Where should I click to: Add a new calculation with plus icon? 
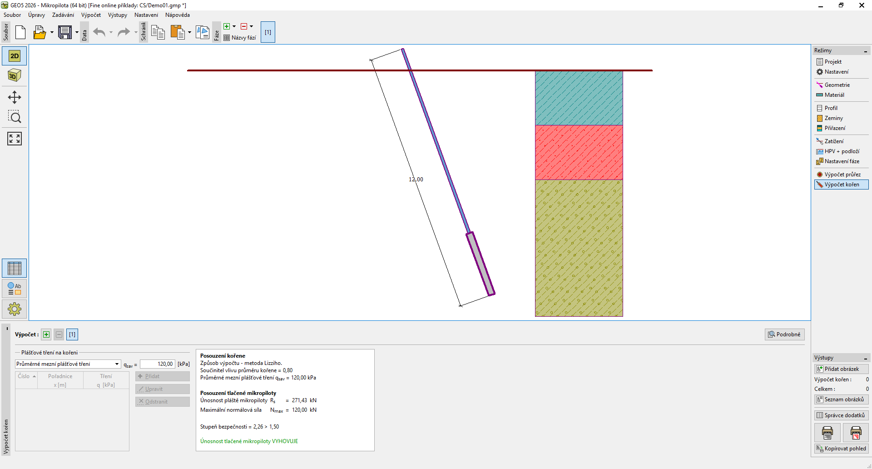46,334
